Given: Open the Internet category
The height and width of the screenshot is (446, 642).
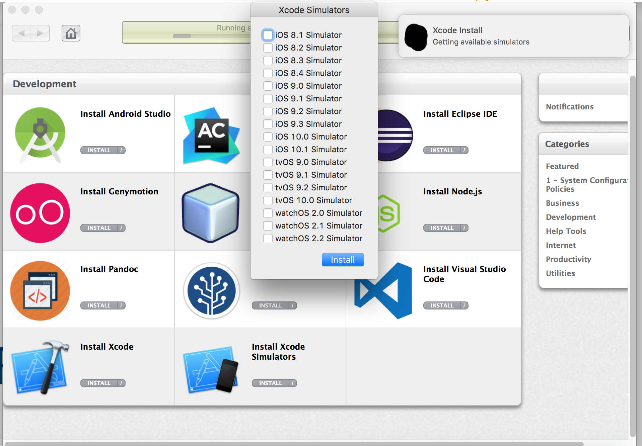Looking at the screenshot, I should [561, 245].
